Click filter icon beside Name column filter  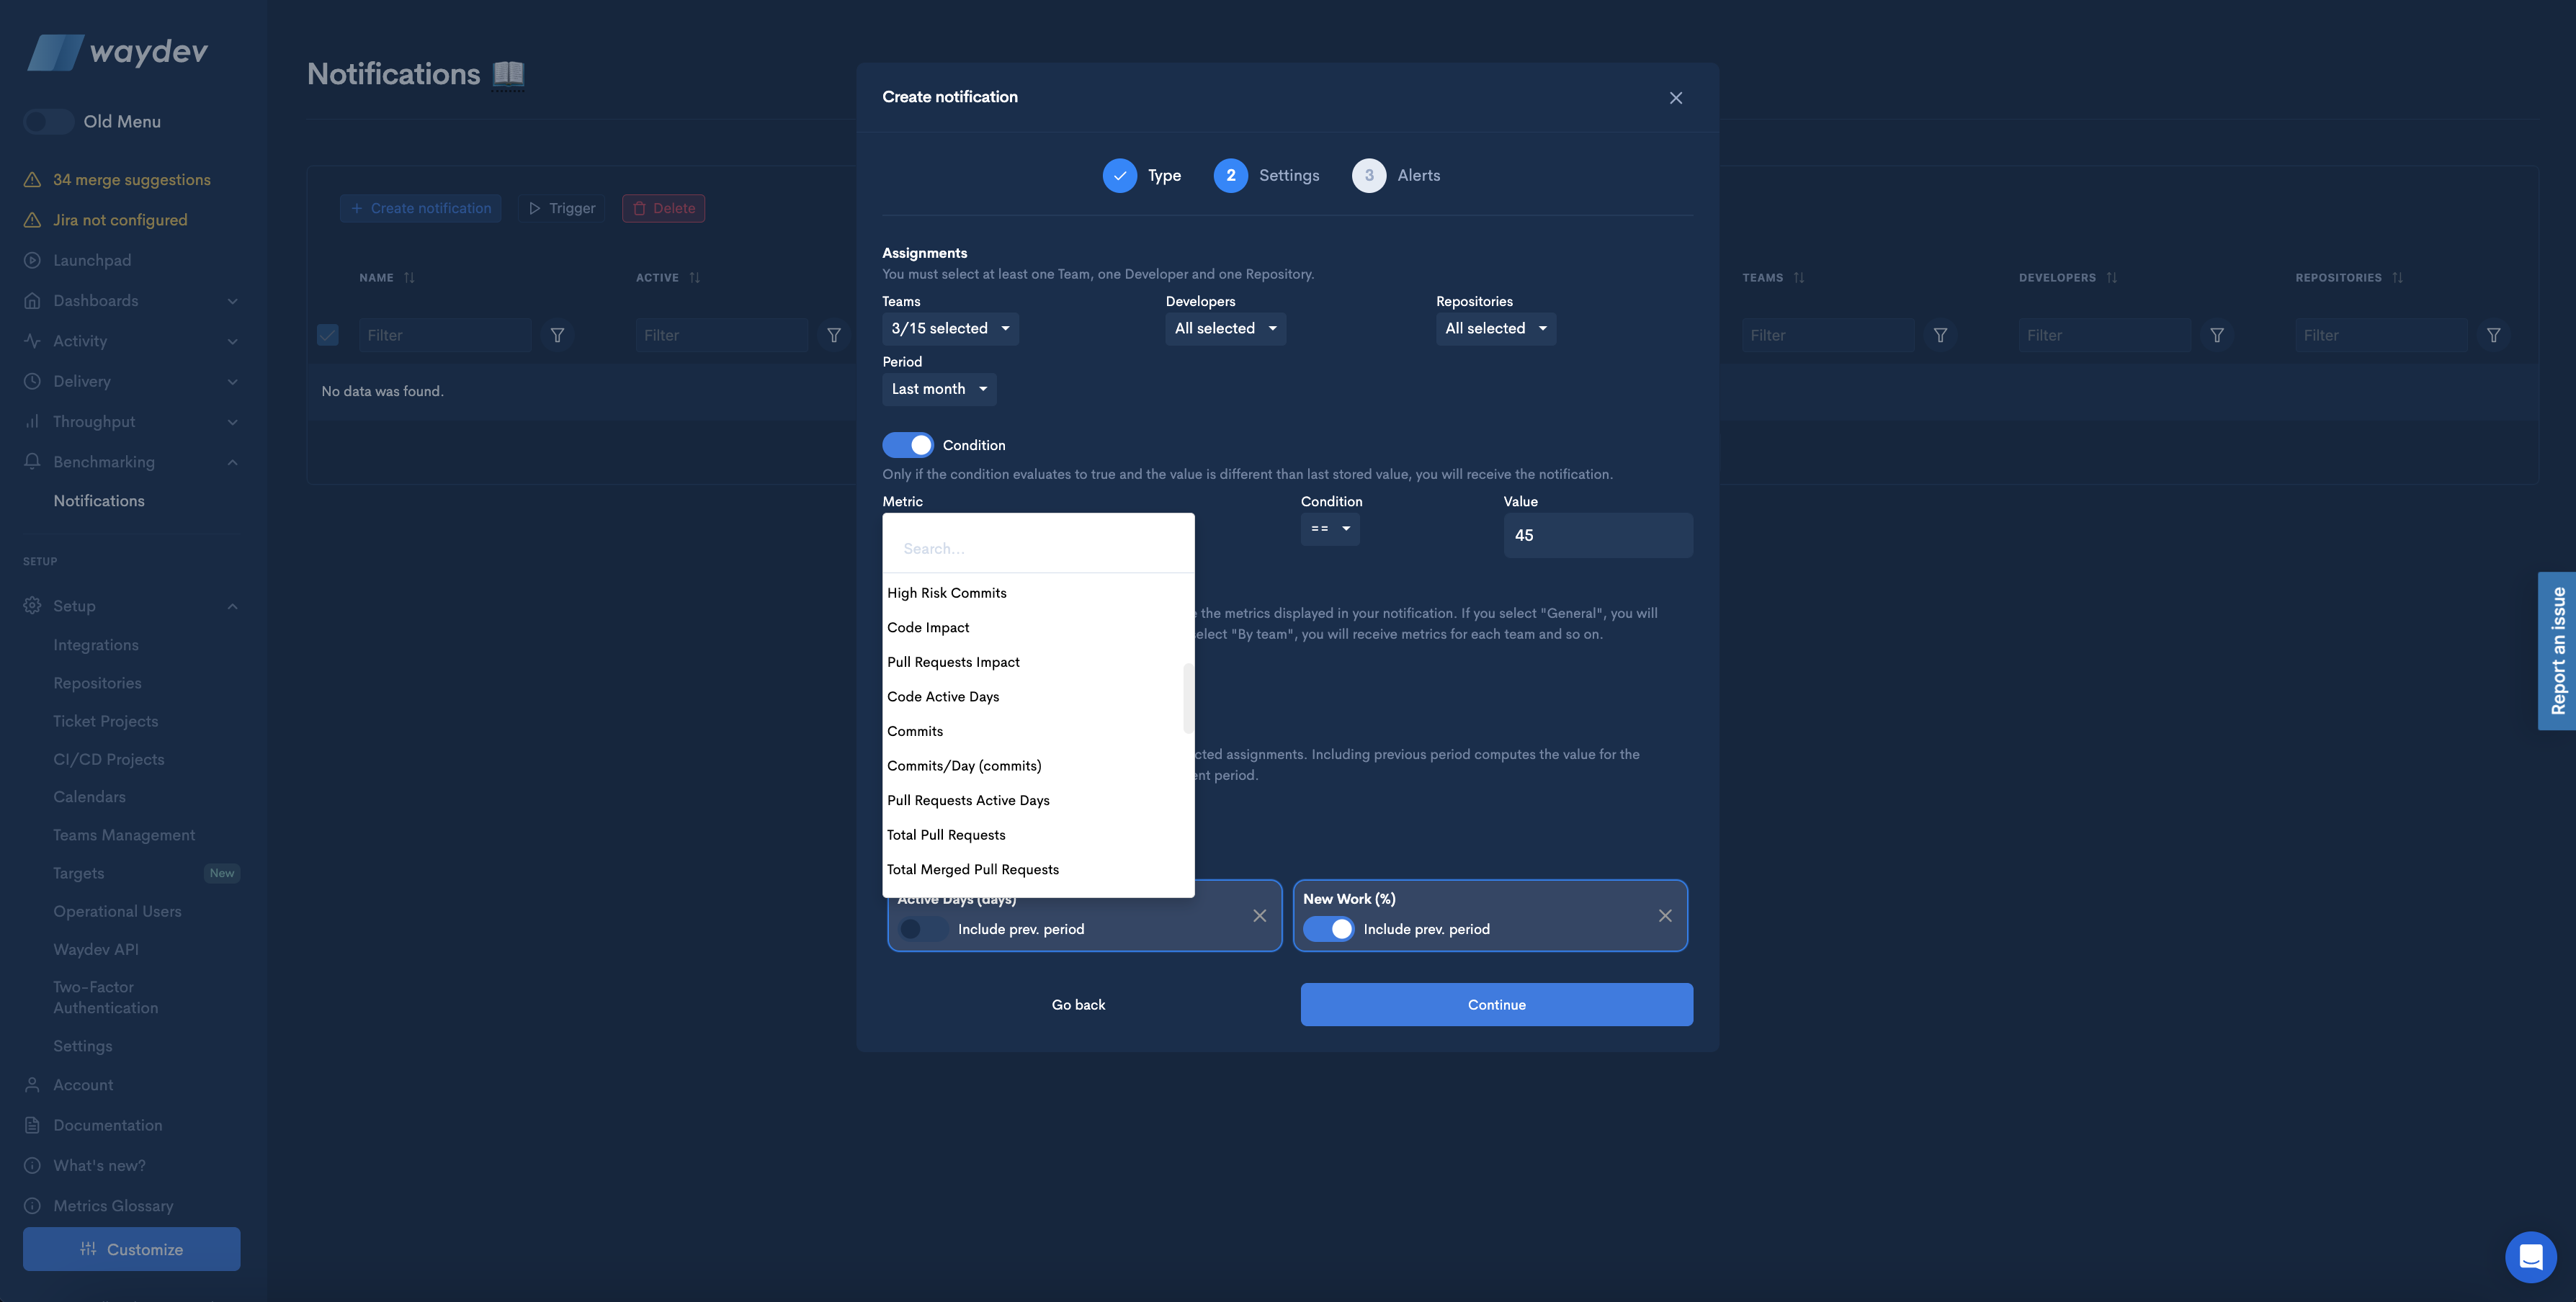pyautogui.click(x=557, y=335)
